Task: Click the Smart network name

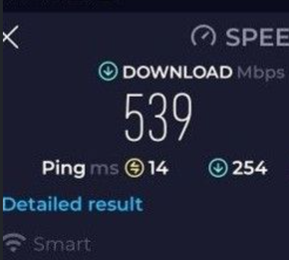Action: [x=62, y=244]
